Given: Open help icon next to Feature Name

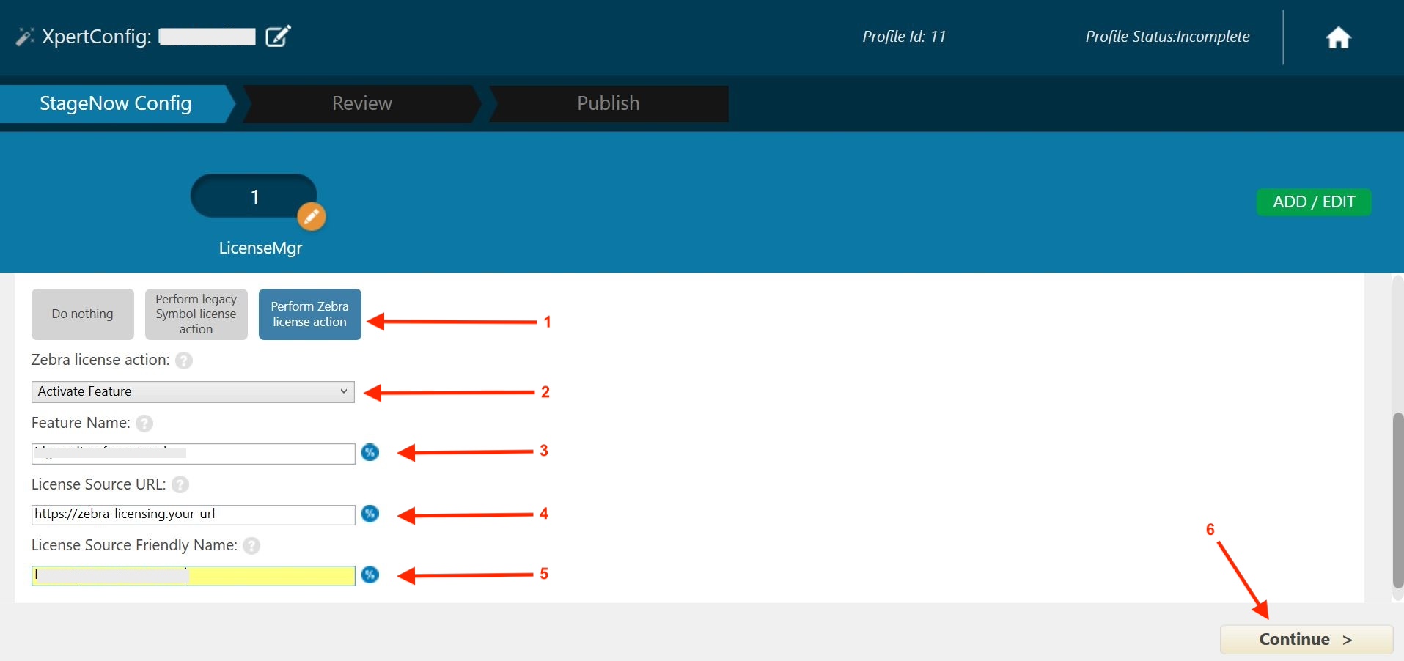Looking at the screenshot, I should (144, 424).
